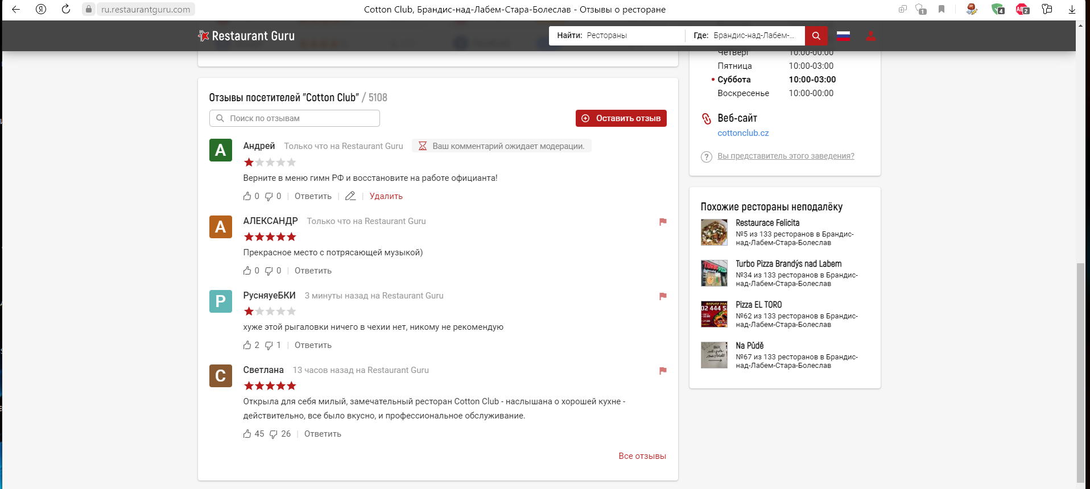Click the red magnifier search button
1090x489 pixels.
click(816, 35)
